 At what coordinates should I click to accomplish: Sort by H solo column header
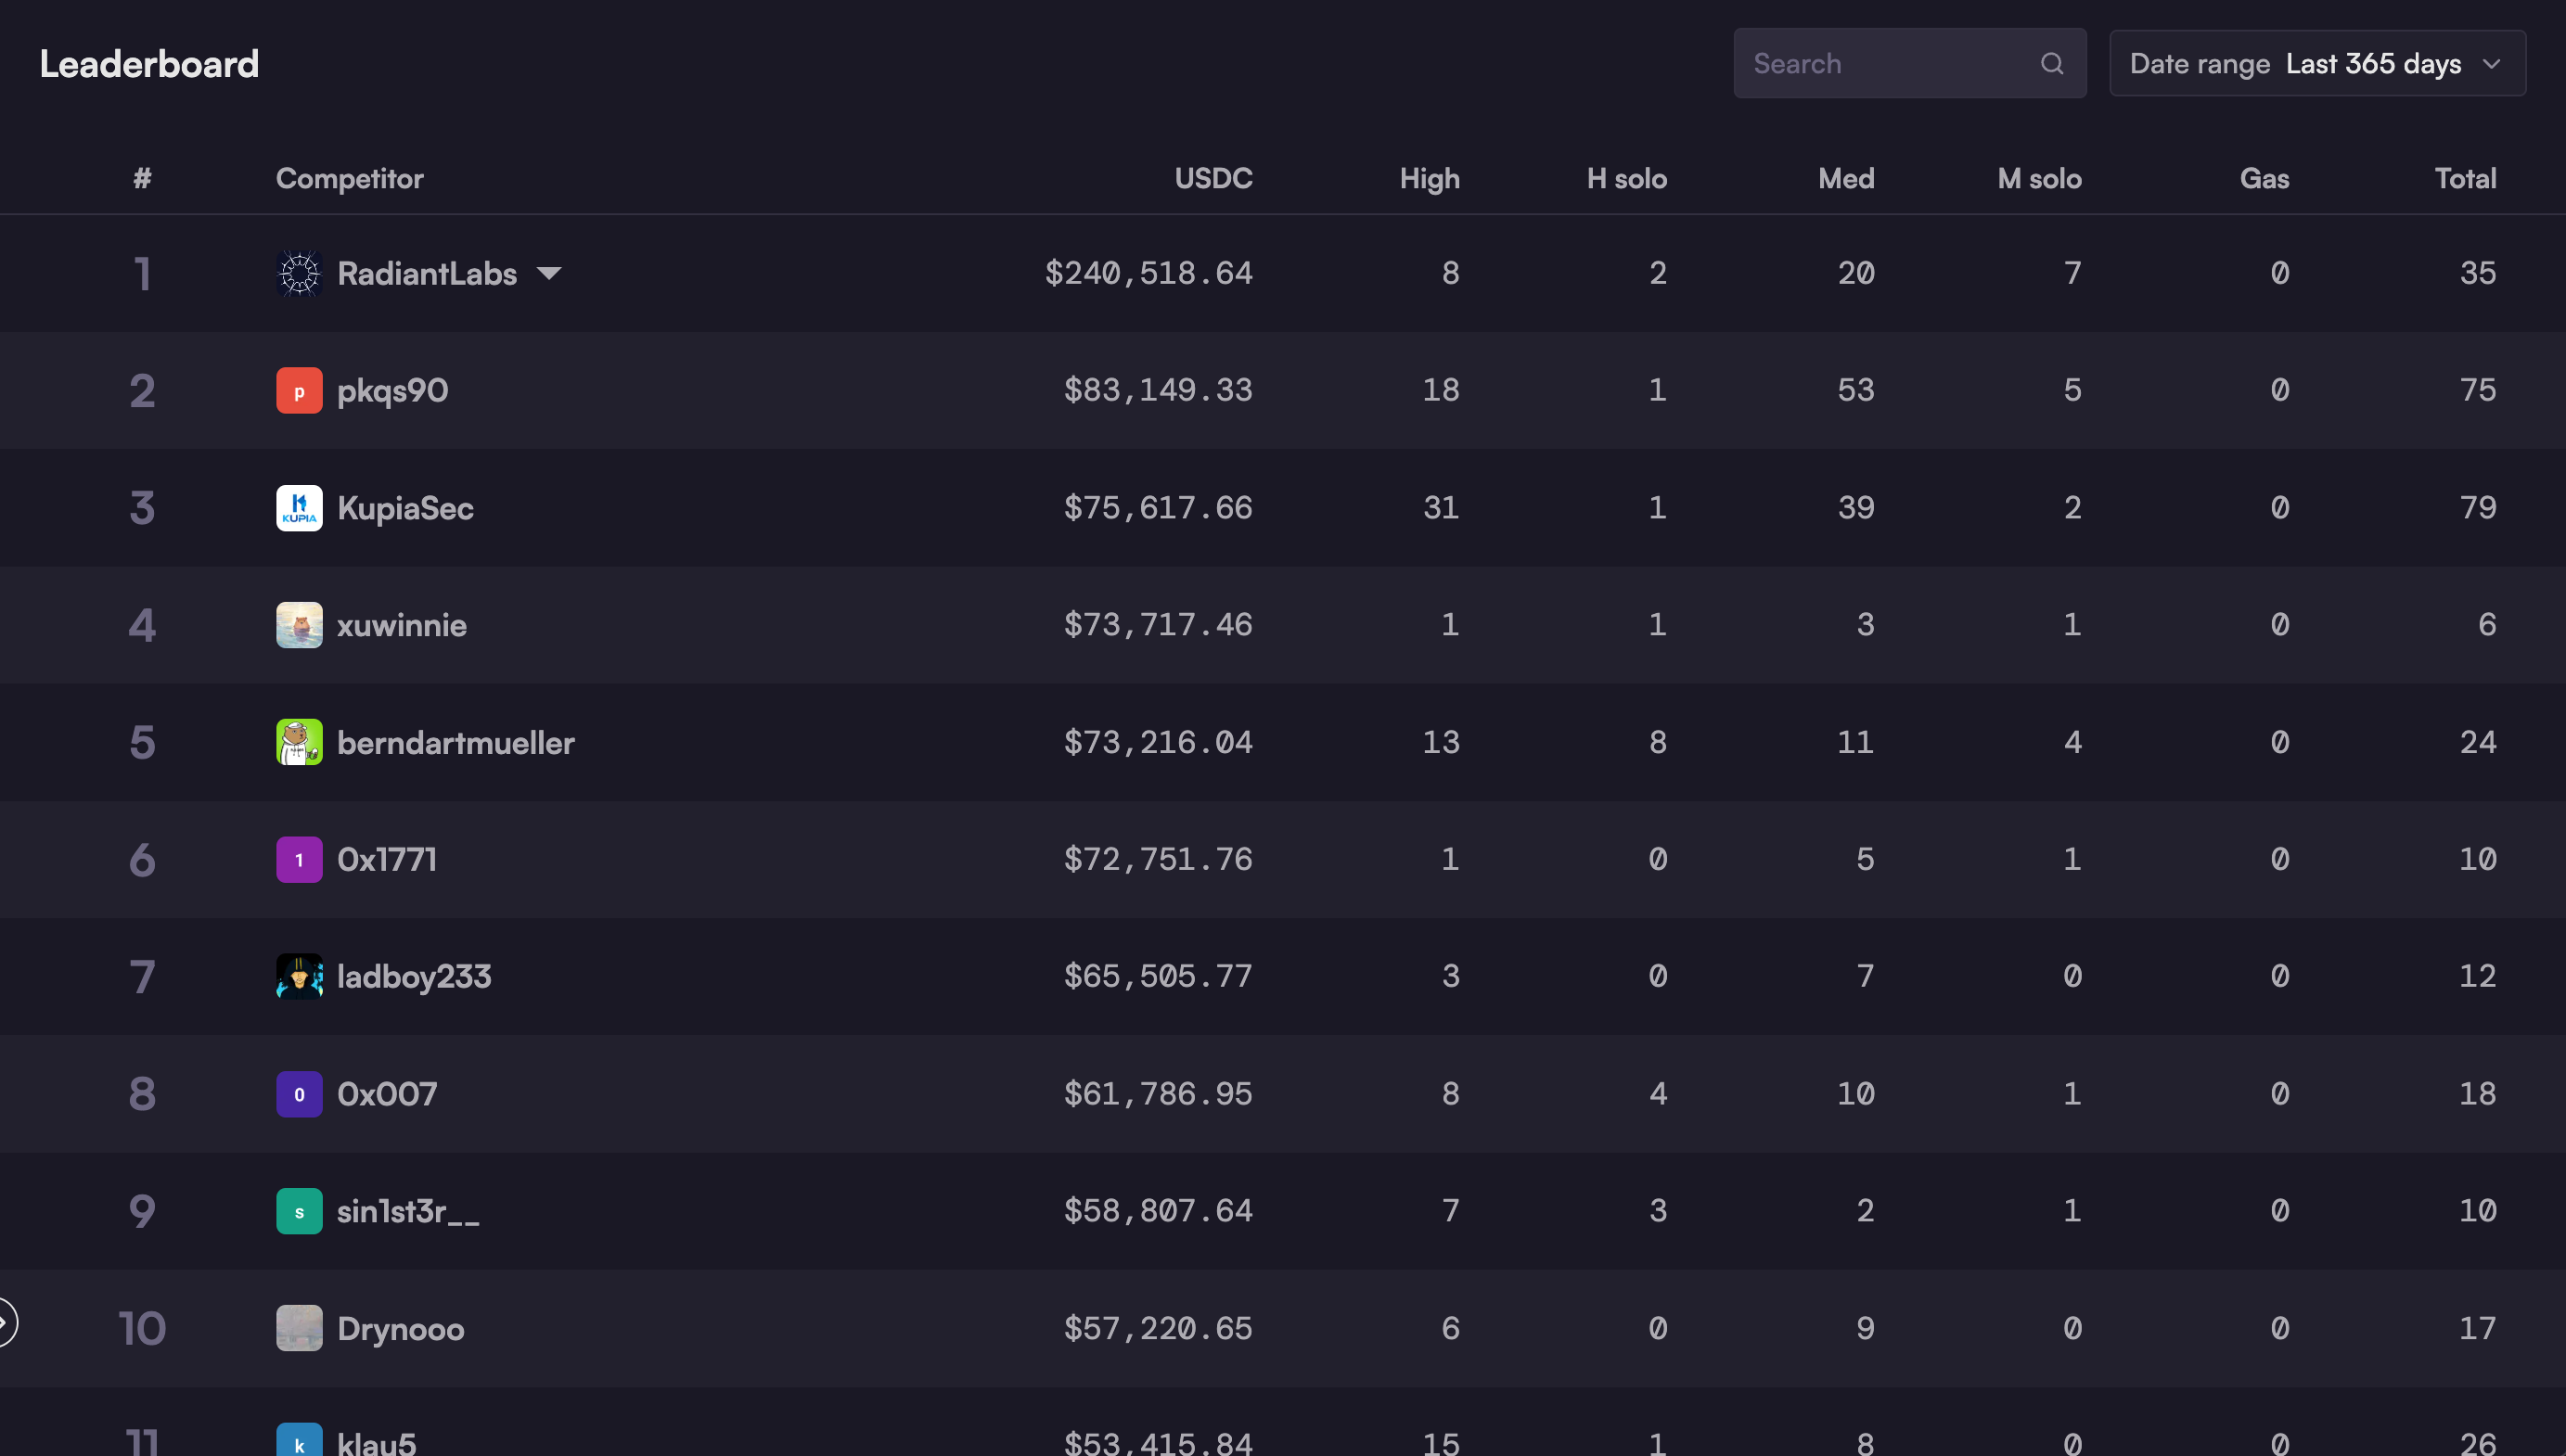click(1626, 178)
